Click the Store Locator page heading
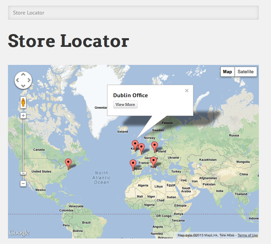The height and width of the screenshot is (244, 271). click(69, 41)
